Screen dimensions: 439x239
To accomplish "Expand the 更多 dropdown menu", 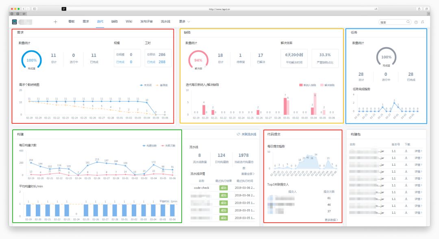I will tap(185, 22).
